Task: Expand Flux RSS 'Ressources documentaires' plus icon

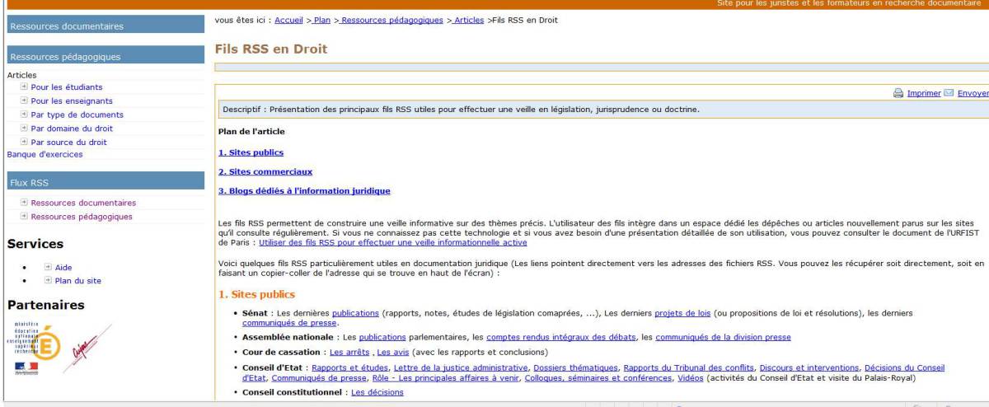Action: click(x=24, y=203)
